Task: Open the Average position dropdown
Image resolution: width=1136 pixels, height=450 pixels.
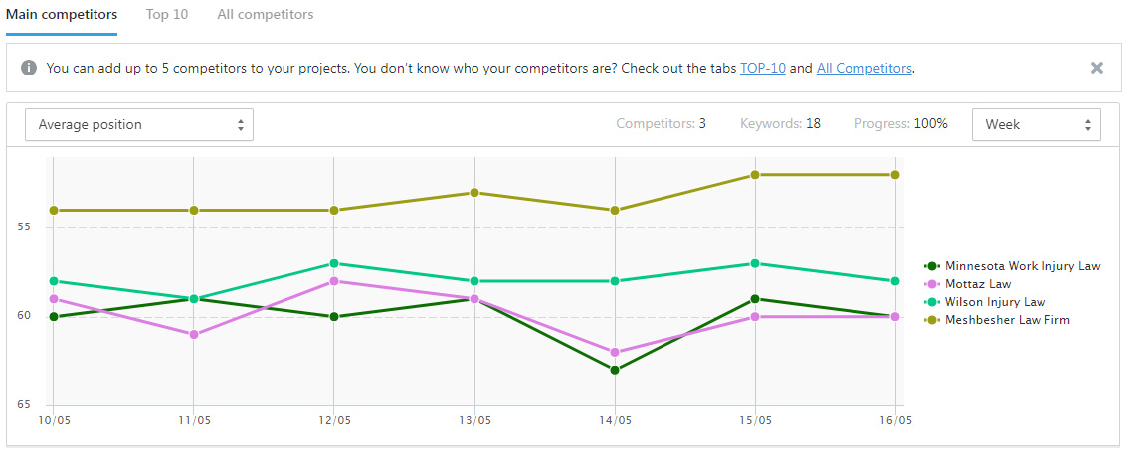Action: [139, 124]
